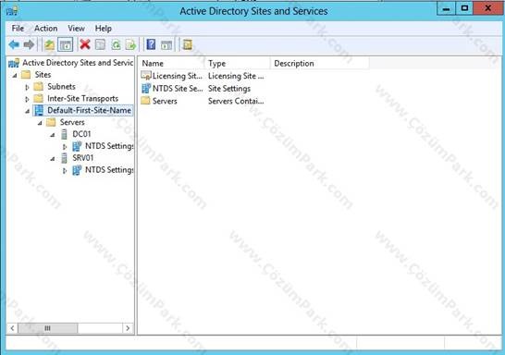The width and height of the screenshot is (505, 355).
Task: Select the Sites tree item label
Action: tap(43, 74)
